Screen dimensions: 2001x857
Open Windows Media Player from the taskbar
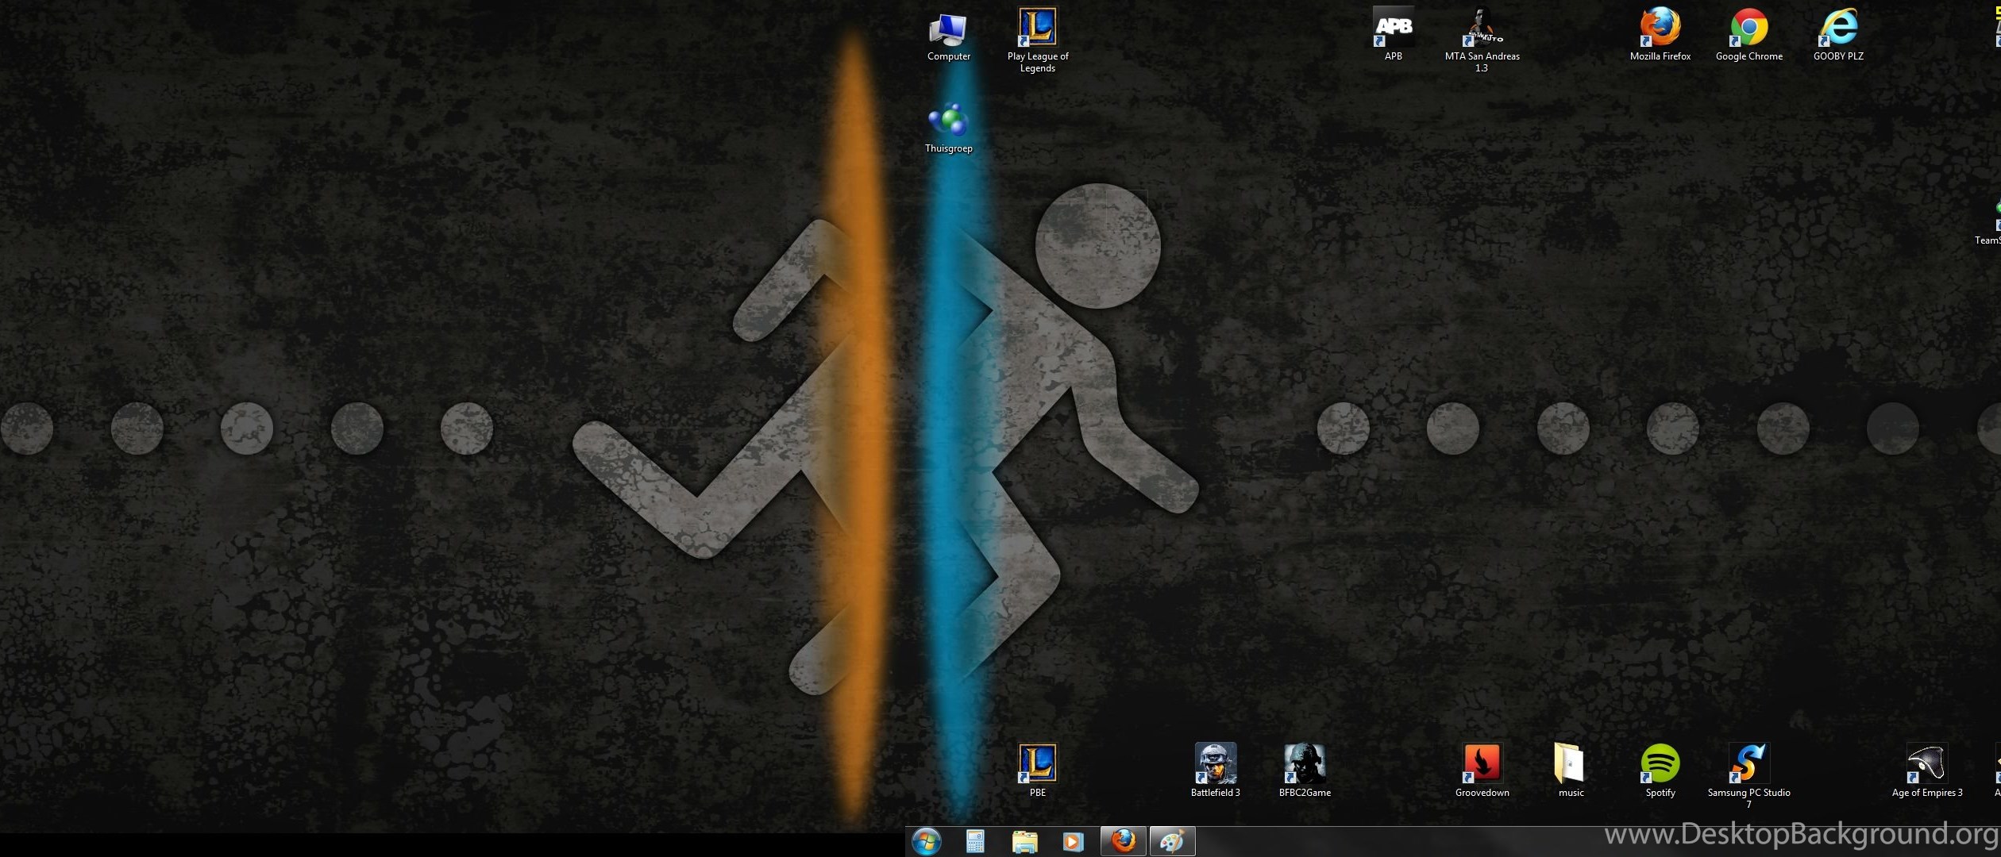click(x=1072, y=841)
